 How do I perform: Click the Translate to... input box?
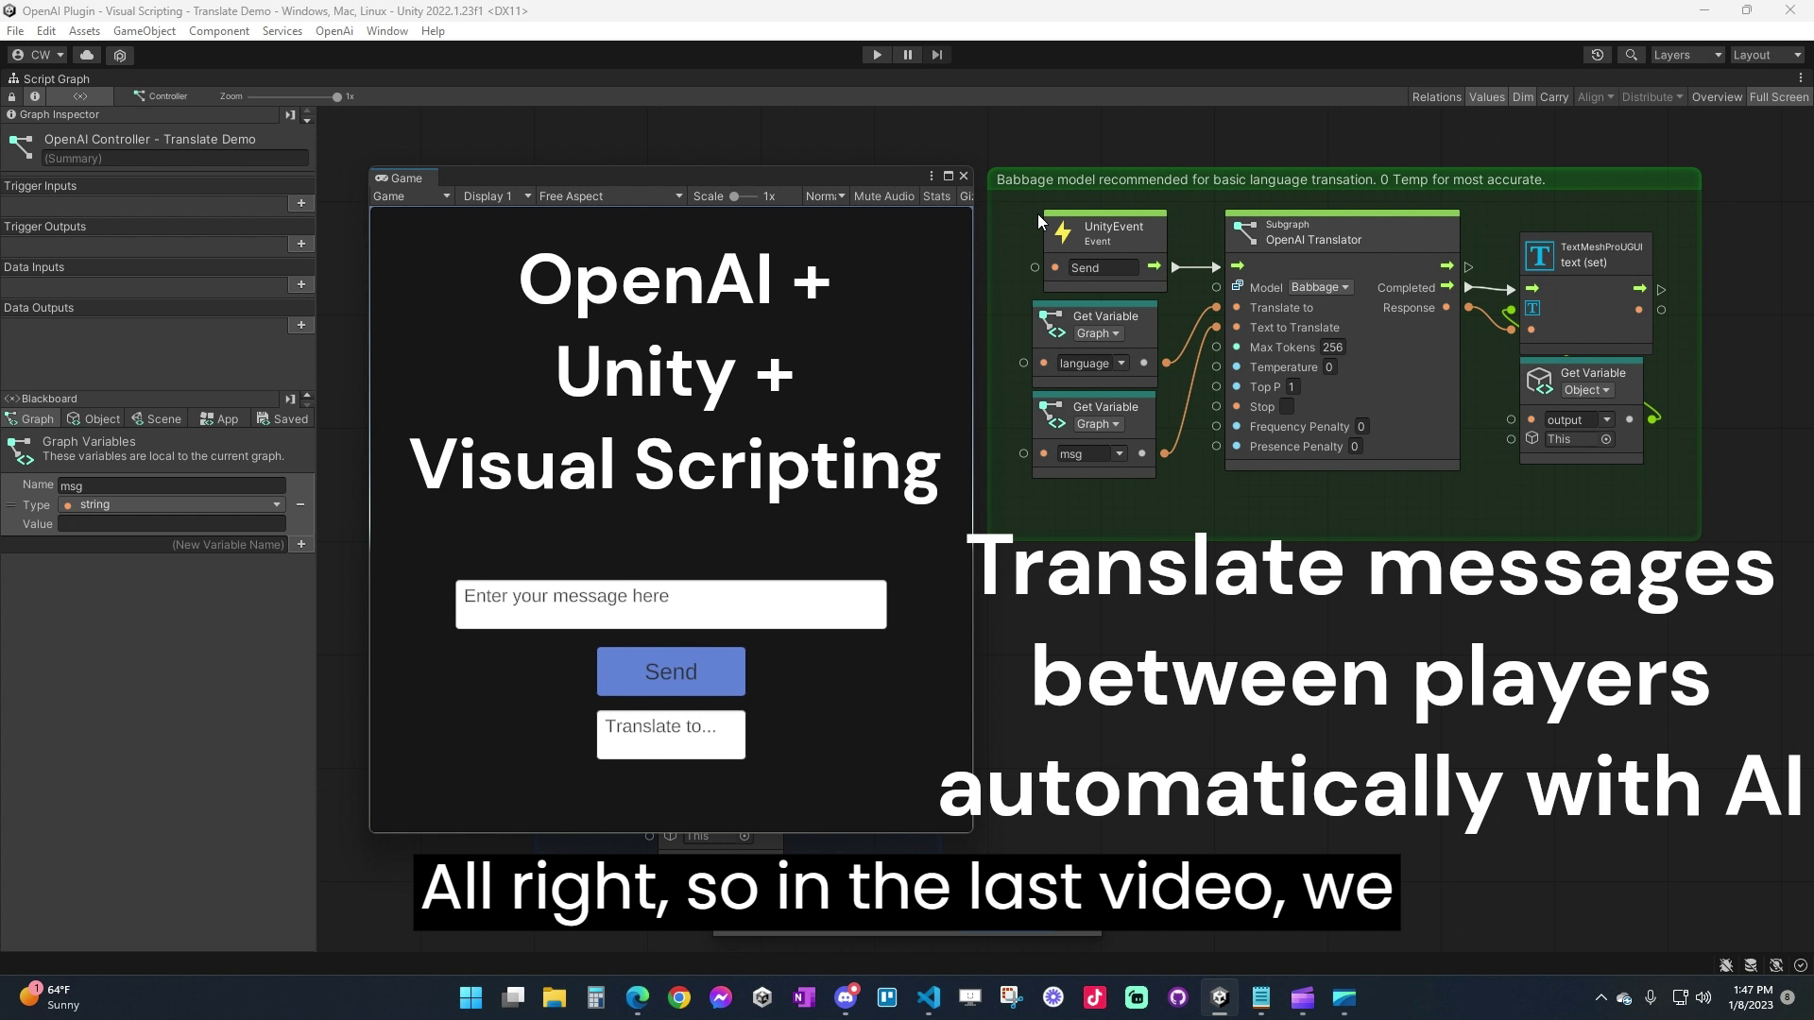point(671,735)
